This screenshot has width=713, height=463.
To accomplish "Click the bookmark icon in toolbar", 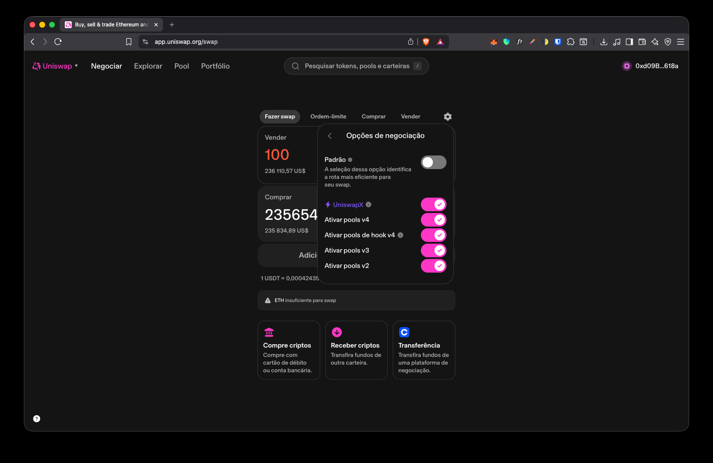I will 129,42.
